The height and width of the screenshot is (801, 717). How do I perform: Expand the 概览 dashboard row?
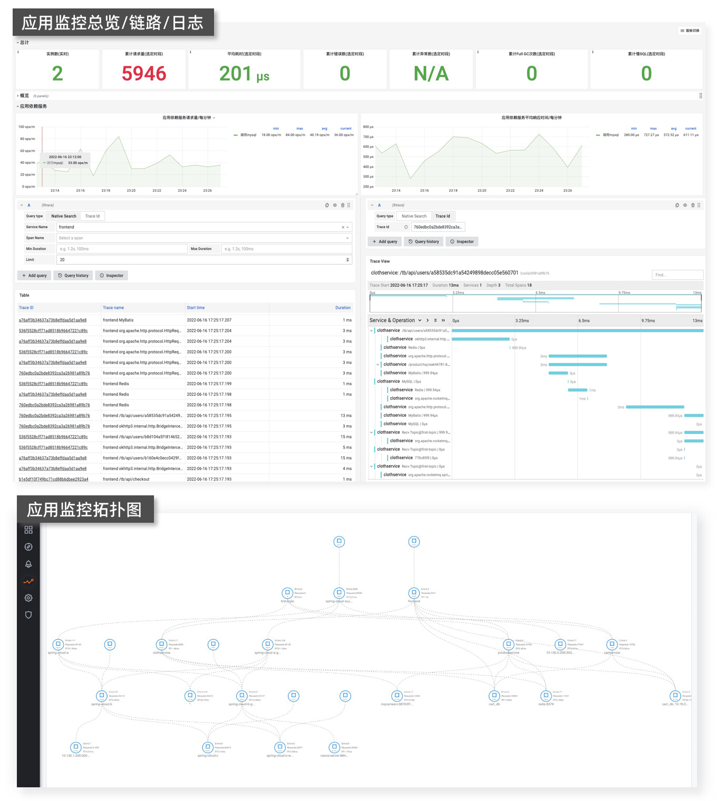tap(23, 96)
